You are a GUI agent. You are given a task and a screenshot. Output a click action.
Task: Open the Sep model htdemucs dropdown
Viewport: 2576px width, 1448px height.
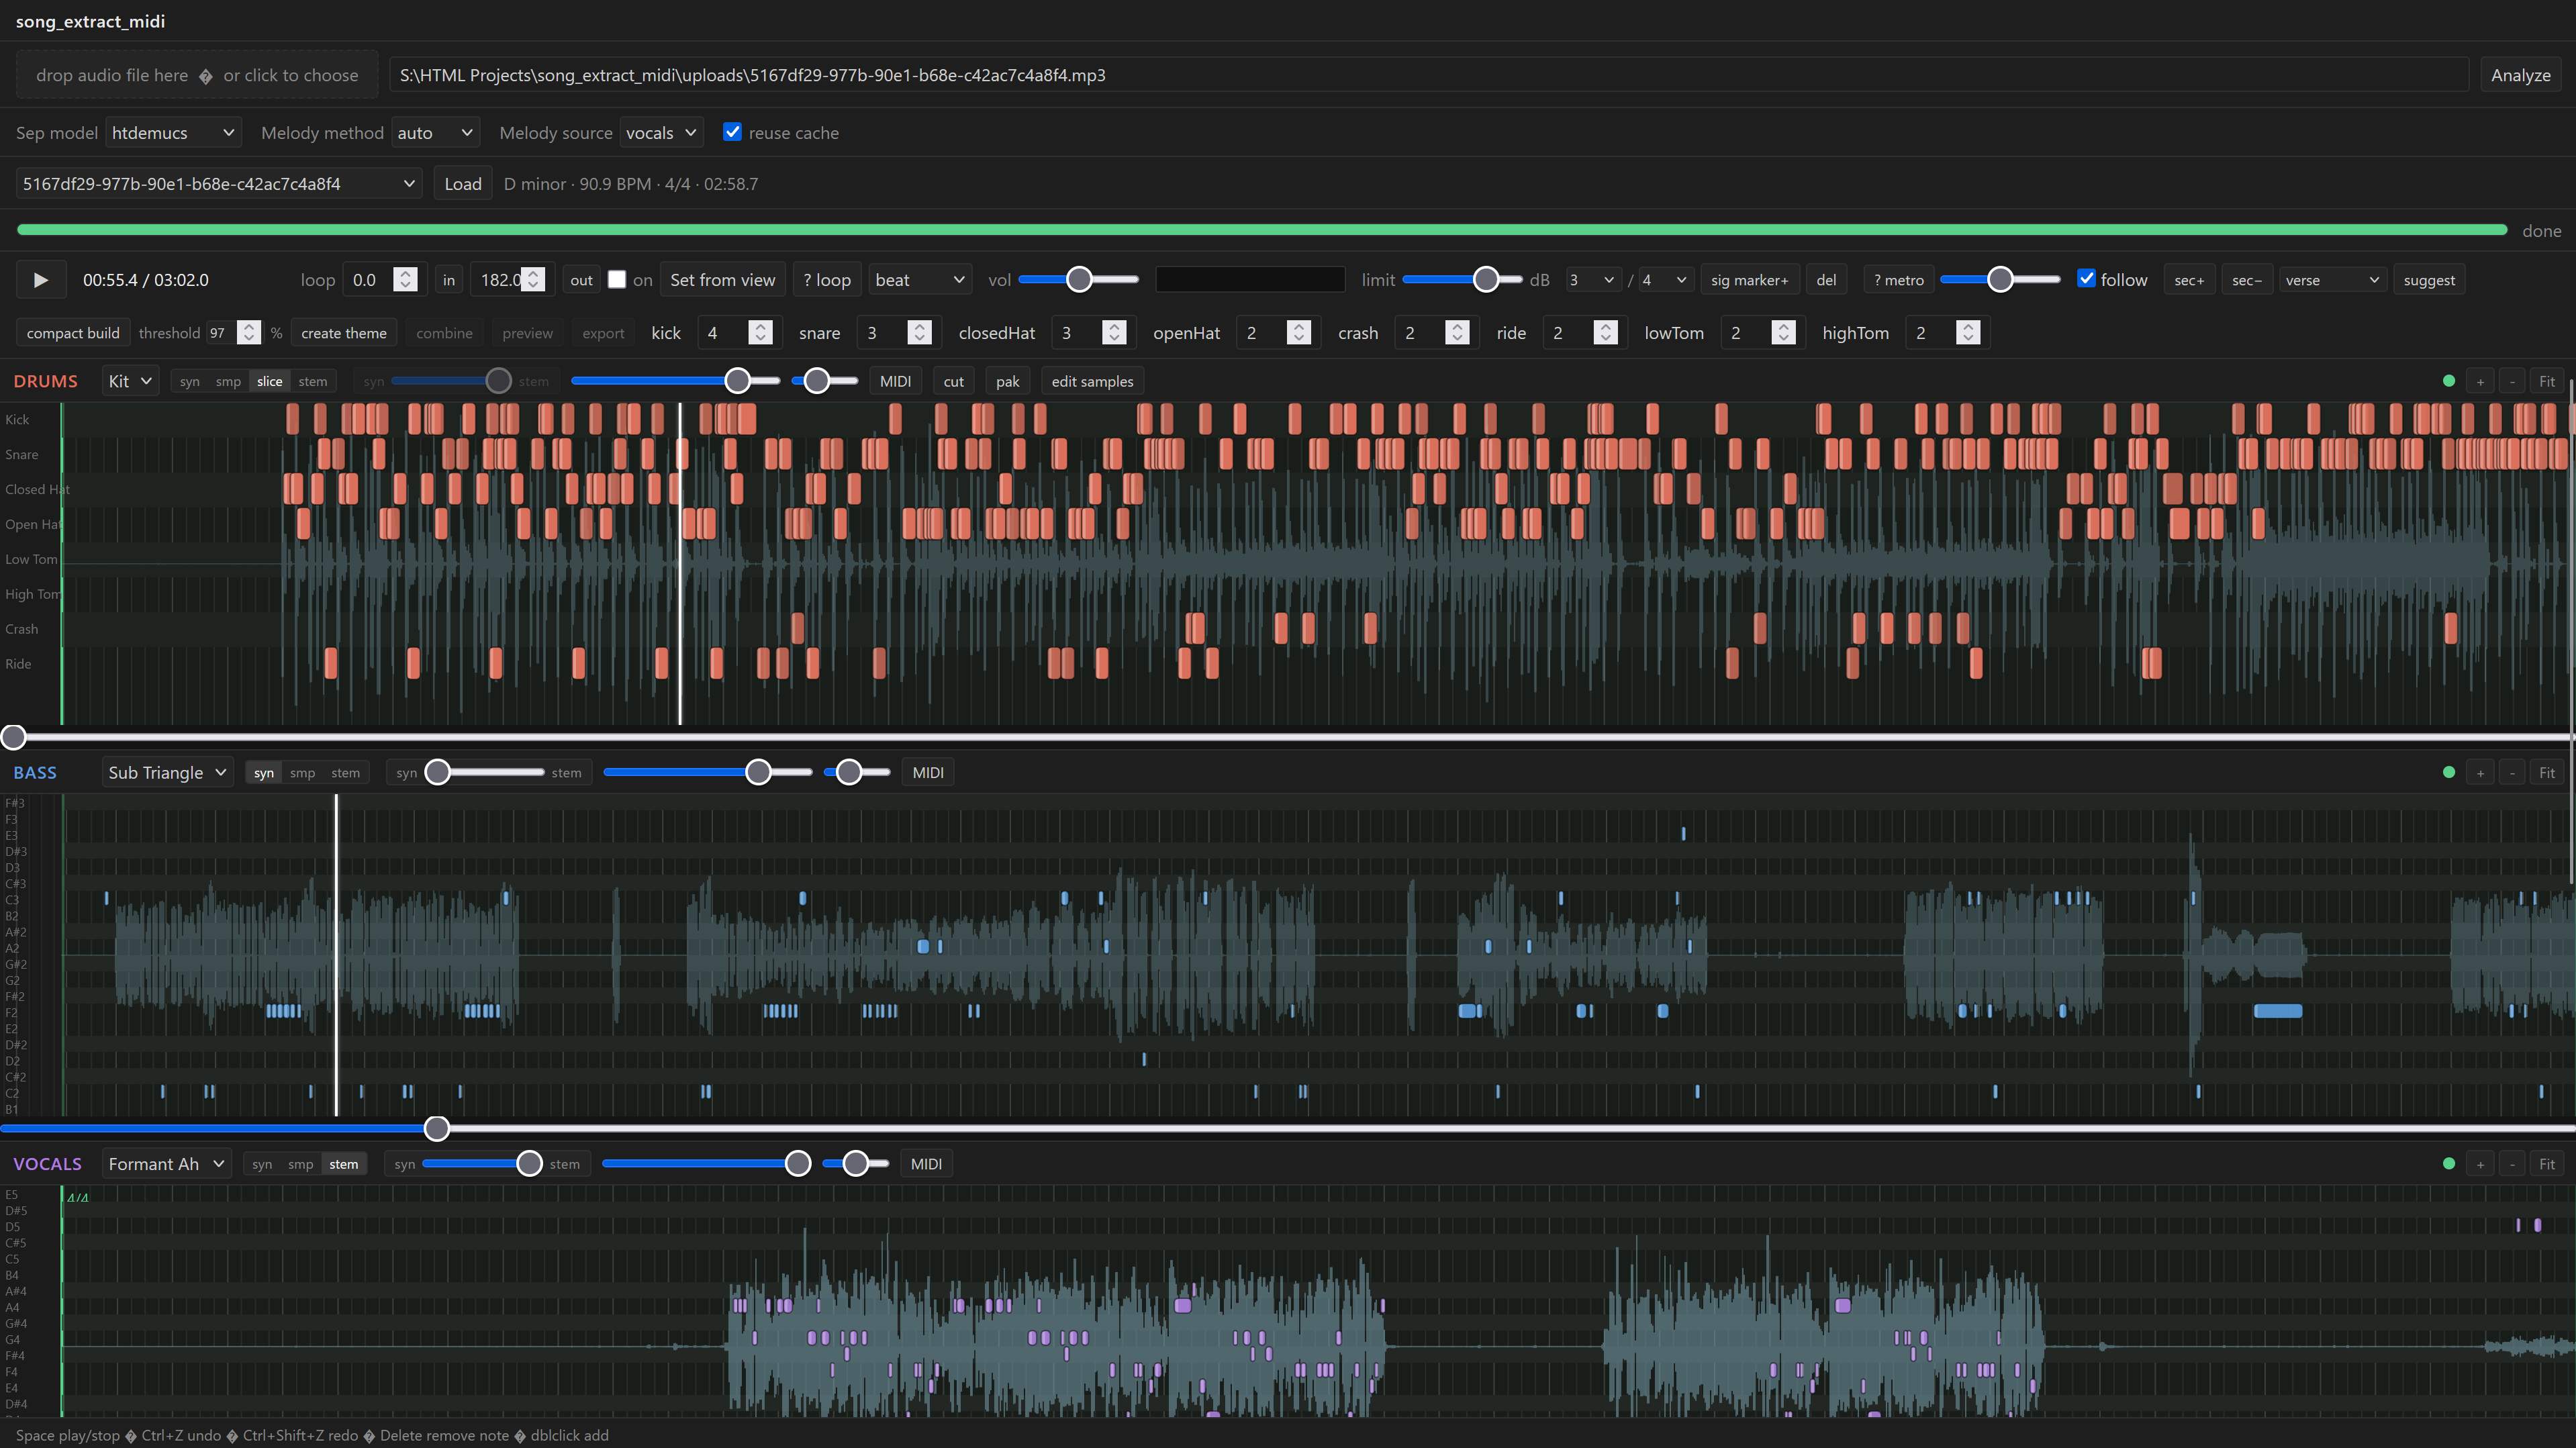pyautogui.click(x=173, y=133)
